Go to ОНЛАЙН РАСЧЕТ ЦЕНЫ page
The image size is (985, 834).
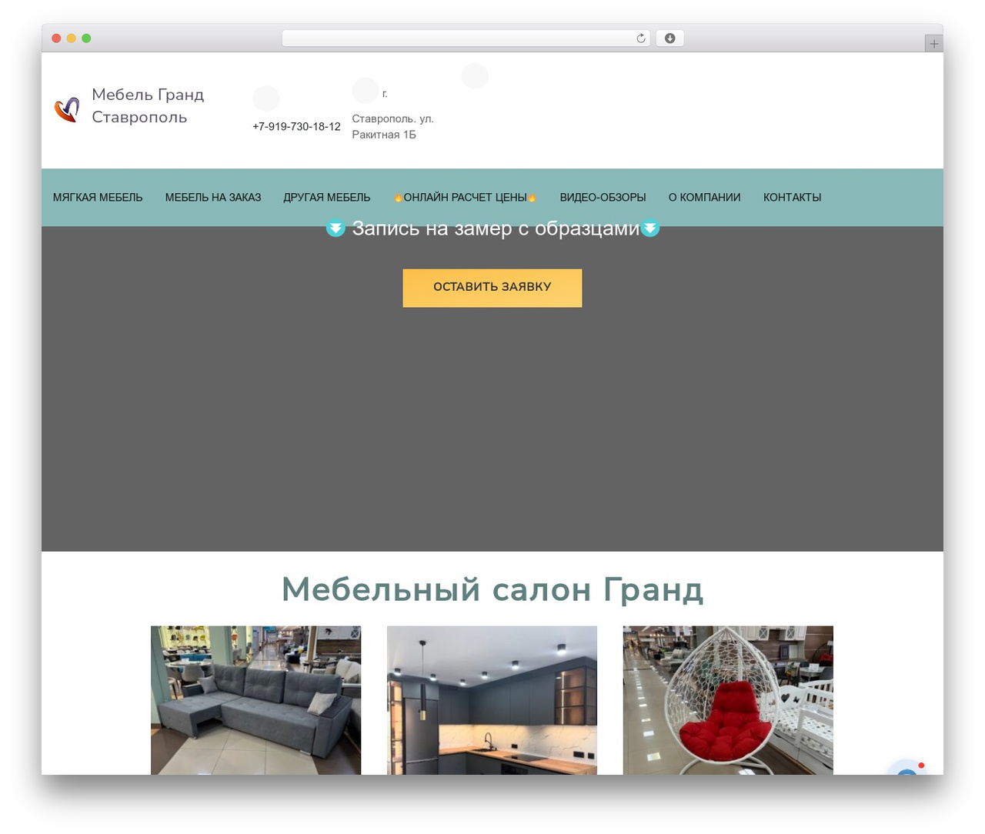pos(466,198)
